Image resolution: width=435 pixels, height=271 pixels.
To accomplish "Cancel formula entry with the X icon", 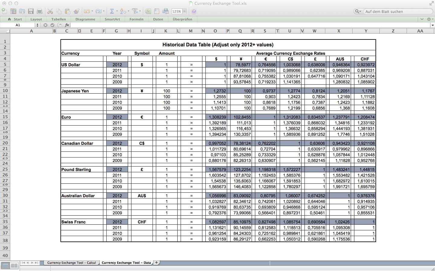I will pyautogui.click(x=45, y=25).
